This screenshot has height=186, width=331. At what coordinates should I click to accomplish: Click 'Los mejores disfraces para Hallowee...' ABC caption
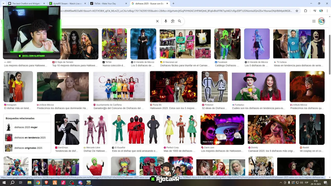26,65
